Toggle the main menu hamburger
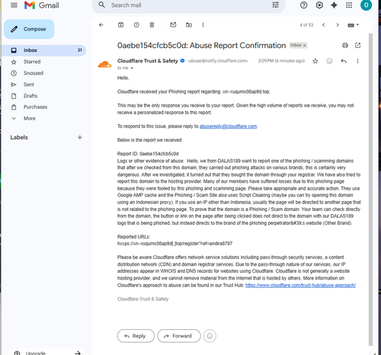 tap(14, 5)
